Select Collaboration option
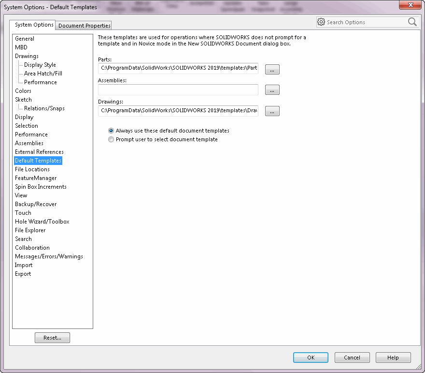This screenshot has height=373, width=425. [x=32, y=248]
